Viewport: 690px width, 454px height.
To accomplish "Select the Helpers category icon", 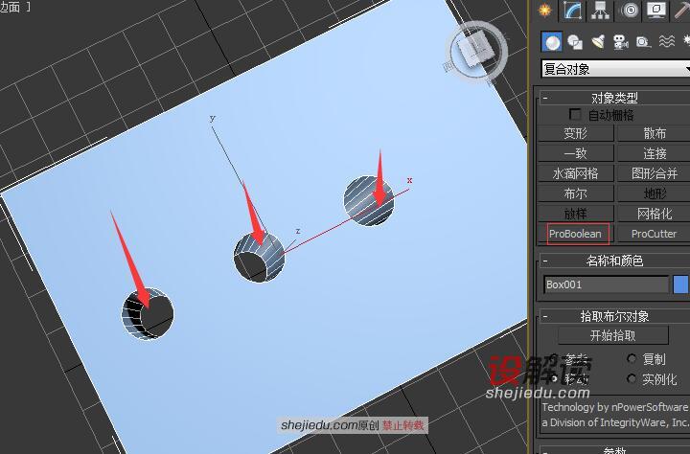I will point(643,42).
